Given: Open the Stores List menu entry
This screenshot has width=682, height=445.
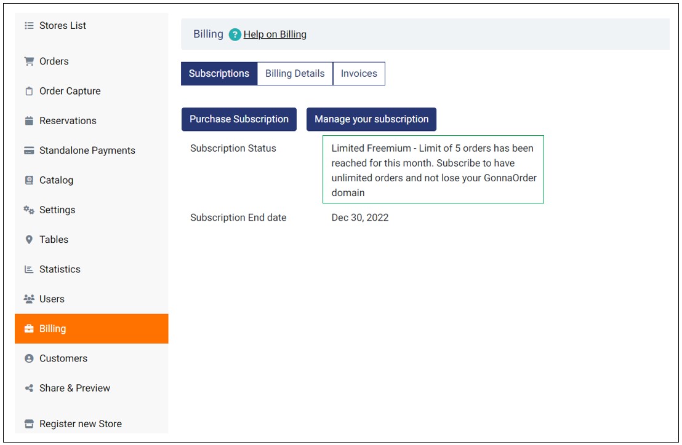Looking at the screenshot, I should [63, 26].
